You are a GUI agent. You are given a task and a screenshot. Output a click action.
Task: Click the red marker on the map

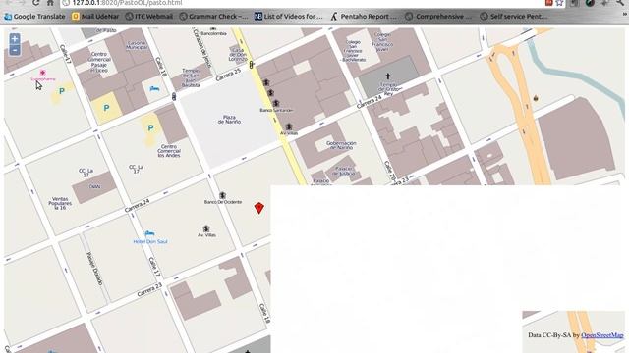point(259,208)
